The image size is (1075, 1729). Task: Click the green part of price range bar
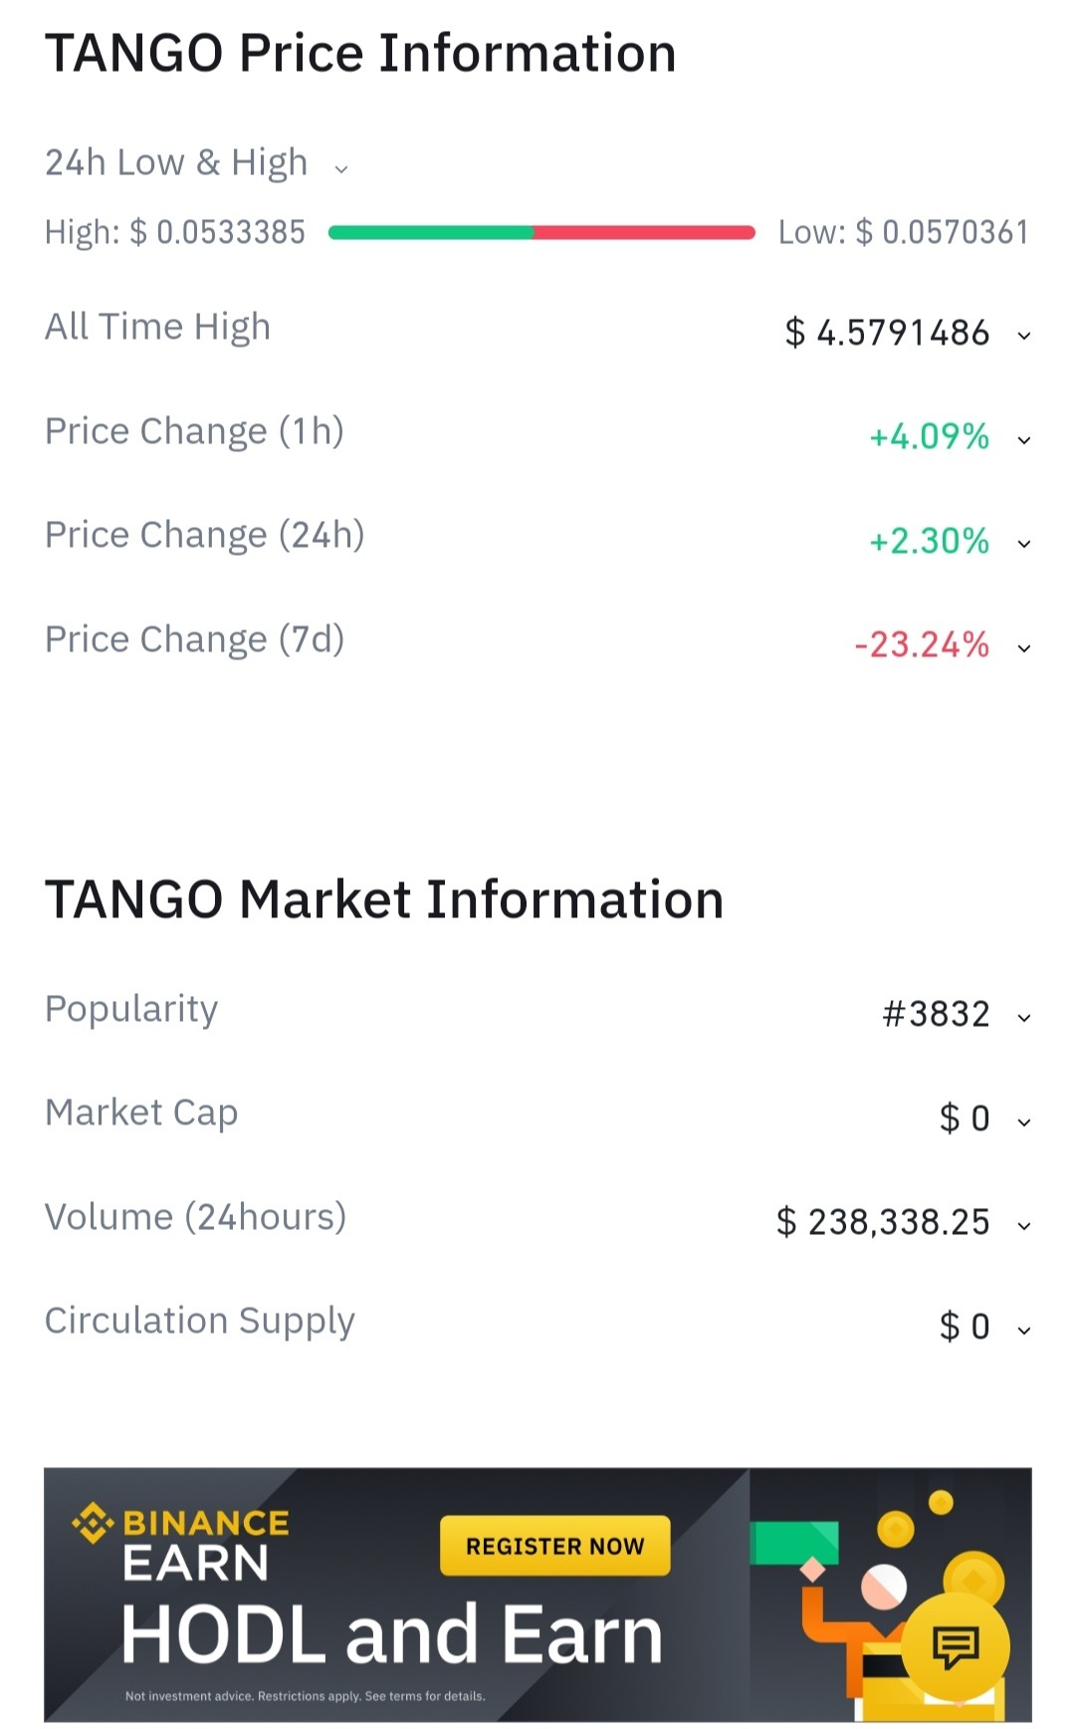(x=431, y=233)
